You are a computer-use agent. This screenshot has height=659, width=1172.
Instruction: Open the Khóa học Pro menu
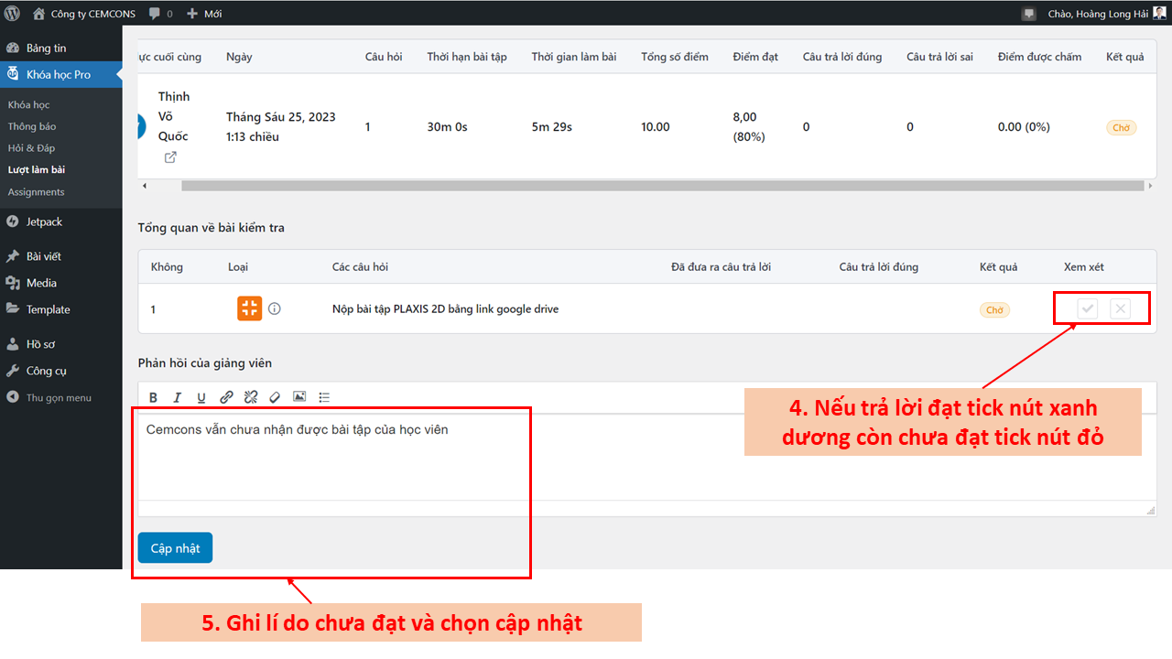[x=59, y=74]
